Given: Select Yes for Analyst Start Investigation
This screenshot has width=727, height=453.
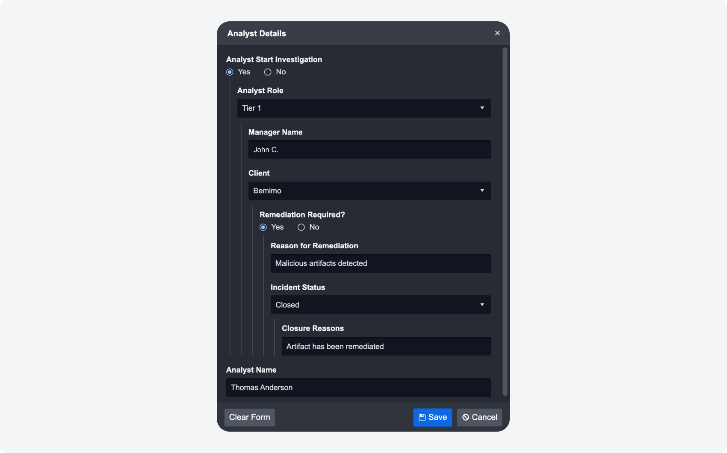Looking at the screenshot, I should (230, 72).
